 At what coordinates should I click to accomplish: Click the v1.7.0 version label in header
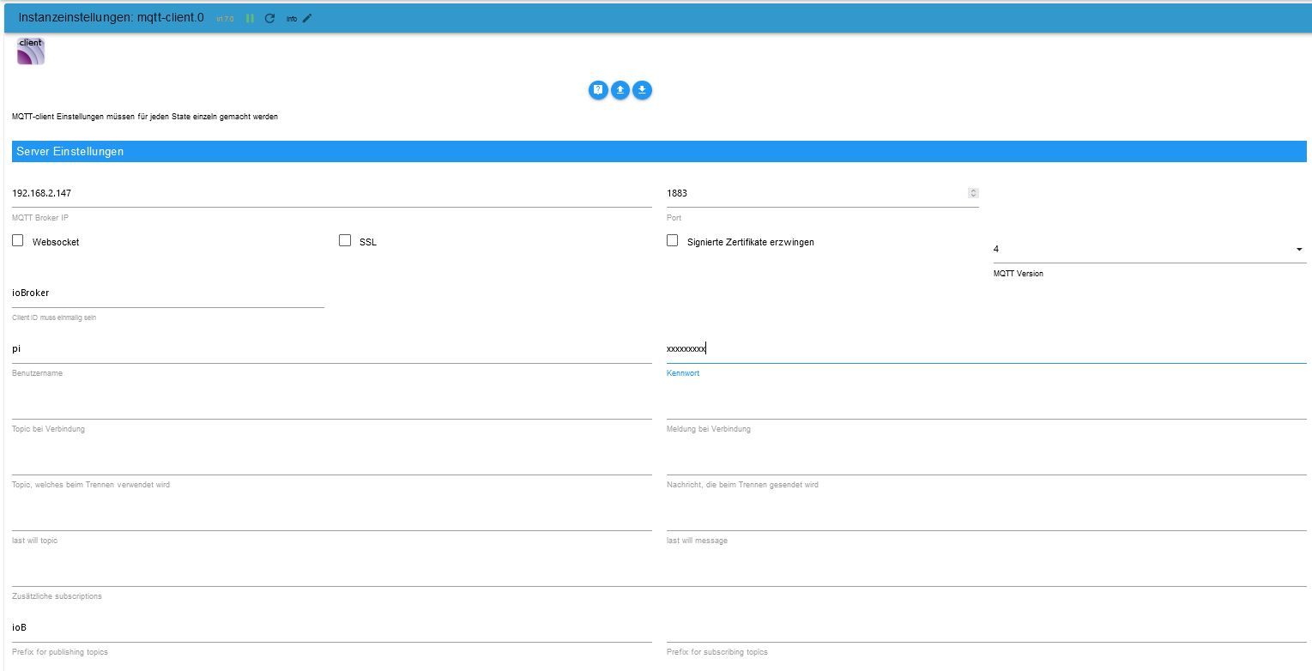[225, 19]
